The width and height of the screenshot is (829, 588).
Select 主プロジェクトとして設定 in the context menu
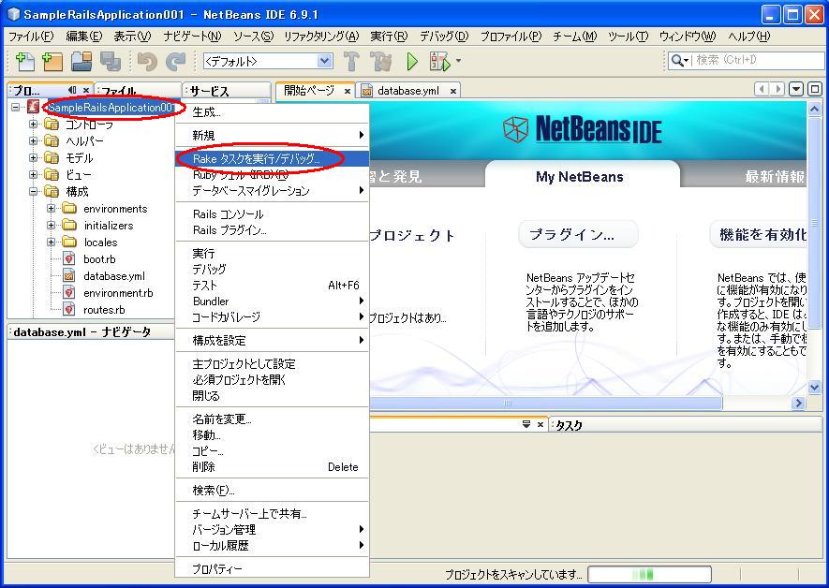tap(272, 364)
